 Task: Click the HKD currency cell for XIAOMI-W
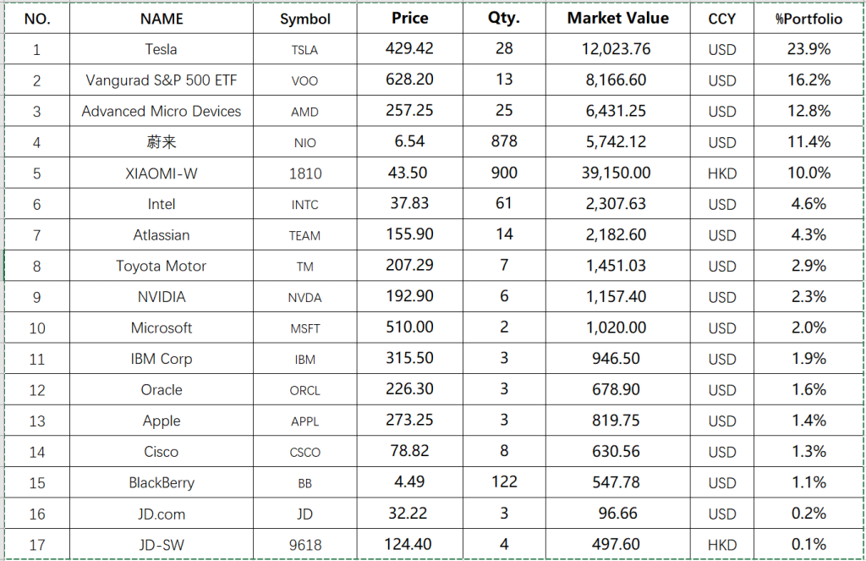click(722, 173)
